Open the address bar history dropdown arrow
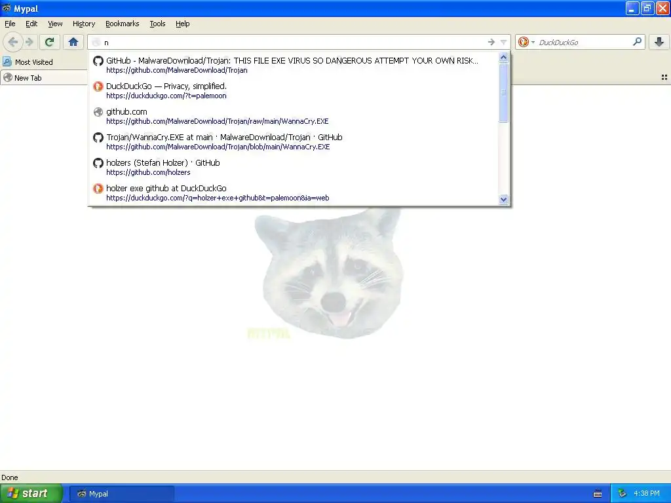The image size is (671, 503). click(504, 42)
